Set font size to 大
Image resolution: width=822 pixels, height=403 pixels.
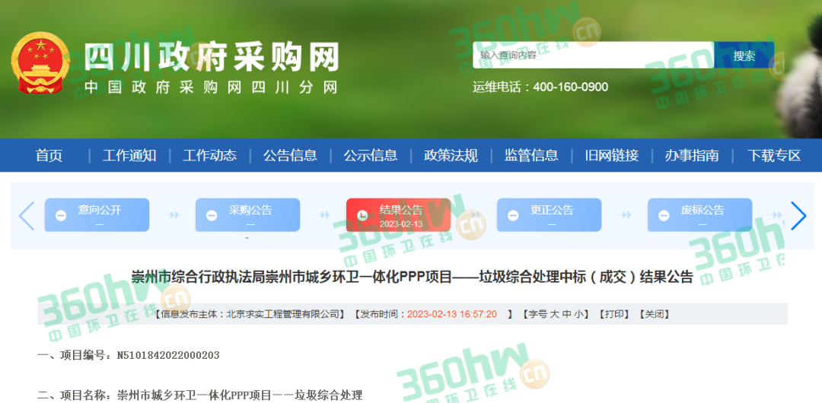tap(553, 315)
